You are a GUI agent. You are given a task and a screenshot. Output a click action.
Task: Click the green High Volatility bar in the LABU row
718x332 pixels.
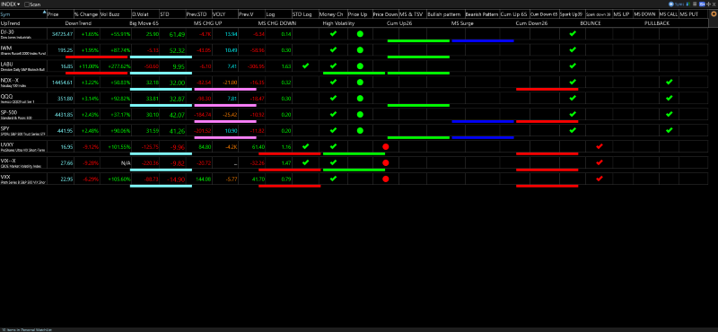tap(354, 73)
